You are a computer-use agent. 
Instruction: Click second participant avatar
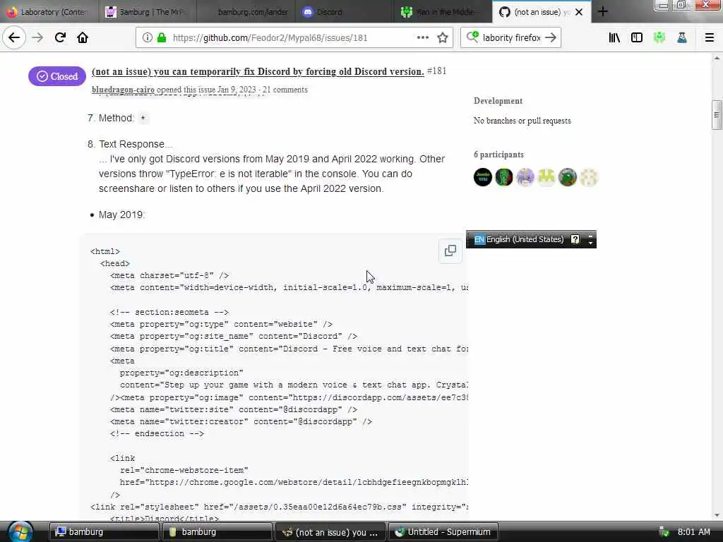pos(504,177)
